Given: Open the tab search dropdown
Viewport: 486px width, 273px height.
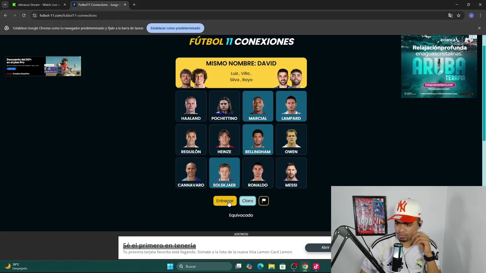Looking at the screenshot, I should (x=5, y=5).
